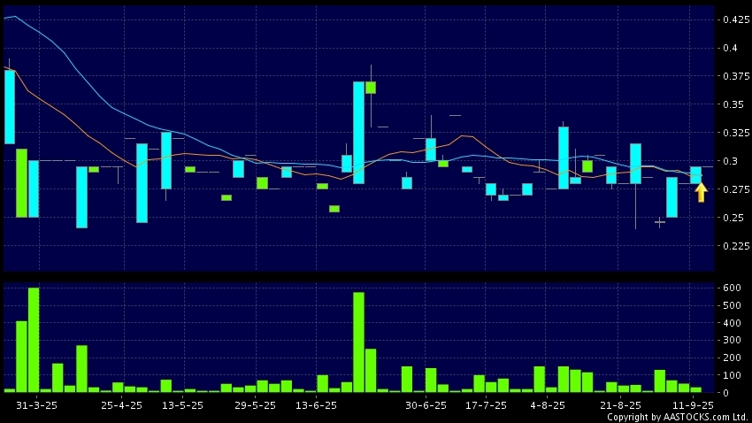Click the 31-3-25 date label
Screen dimensions: 752x423
36,405
